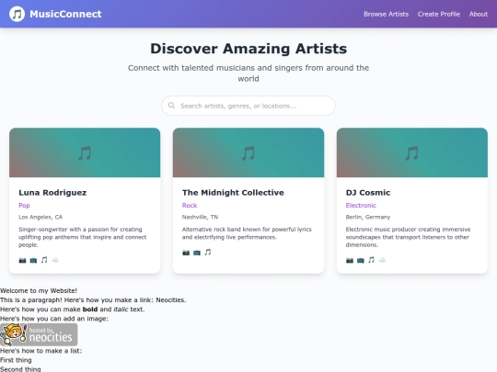The height and width of the screenshot is (372, 497).
Task: Click DJ Cosmic artist name
Action: [x=368, y=192]
